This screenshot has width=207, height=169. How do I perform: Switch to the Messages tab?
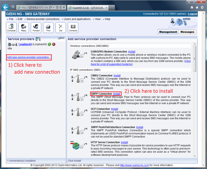coord(187,32)
